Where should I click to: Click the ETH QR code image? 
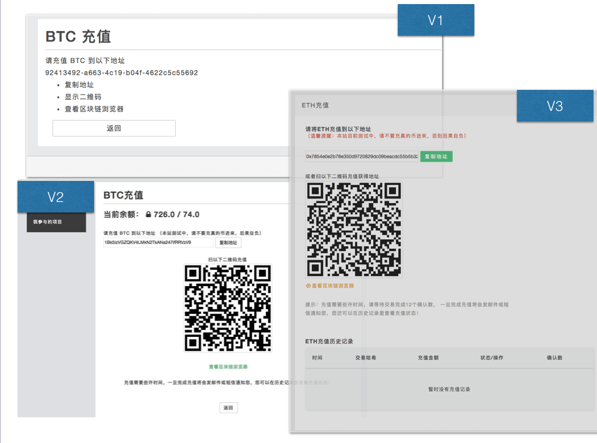(354, 229)
